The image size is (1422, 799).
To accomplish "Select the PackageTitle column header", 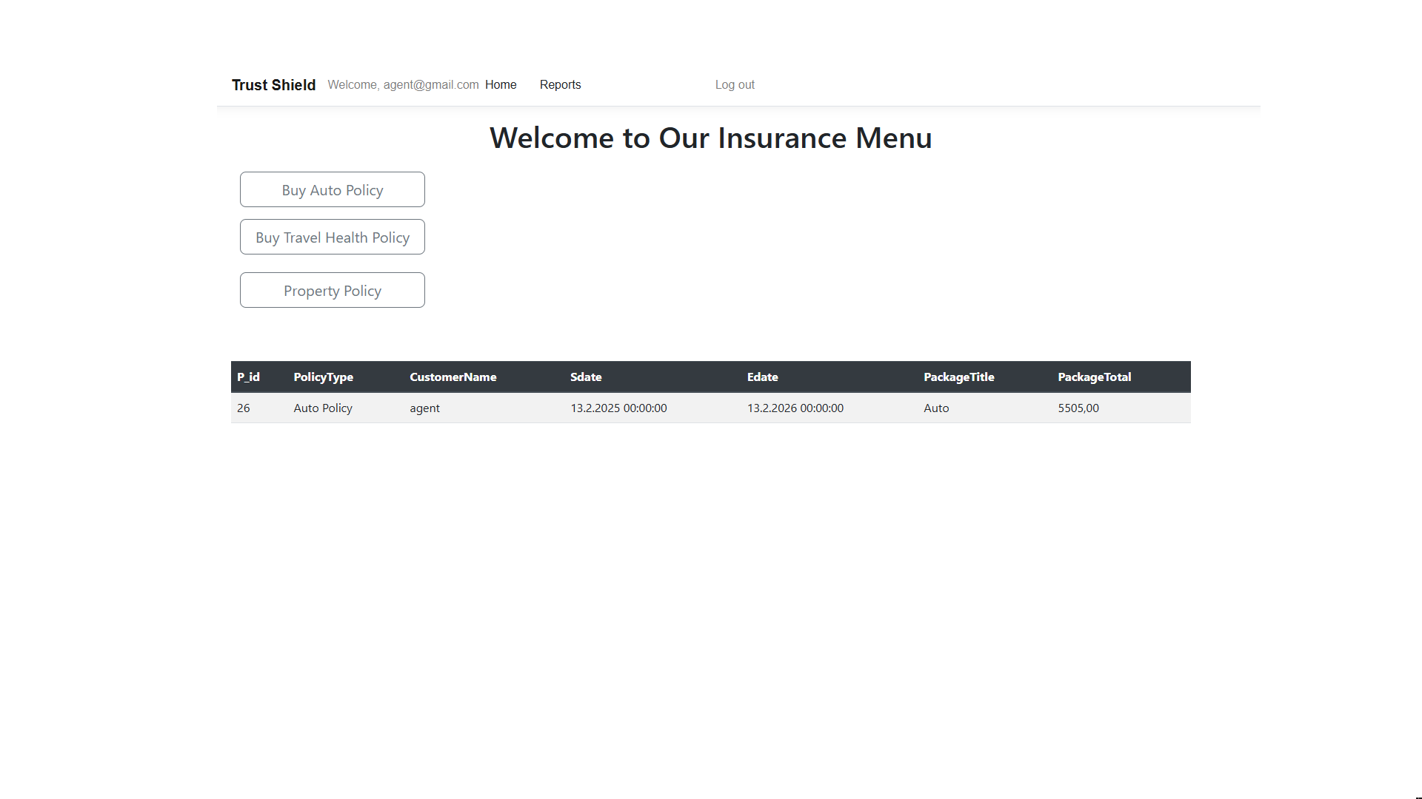I will [958, 377].
